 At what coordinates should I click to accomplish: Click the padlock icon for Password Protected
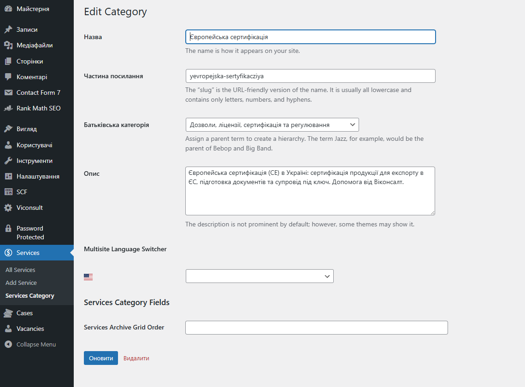(8, 229)
